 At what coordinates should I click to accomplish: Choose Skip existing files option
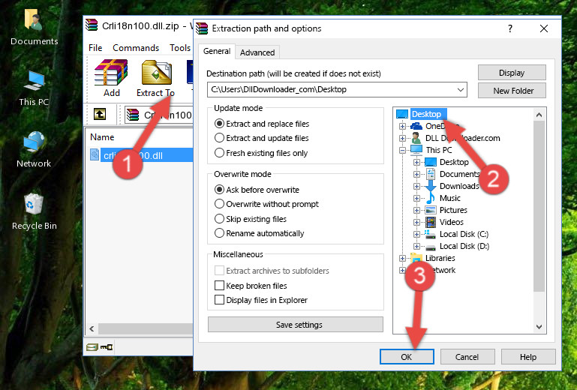pos(250,219)
